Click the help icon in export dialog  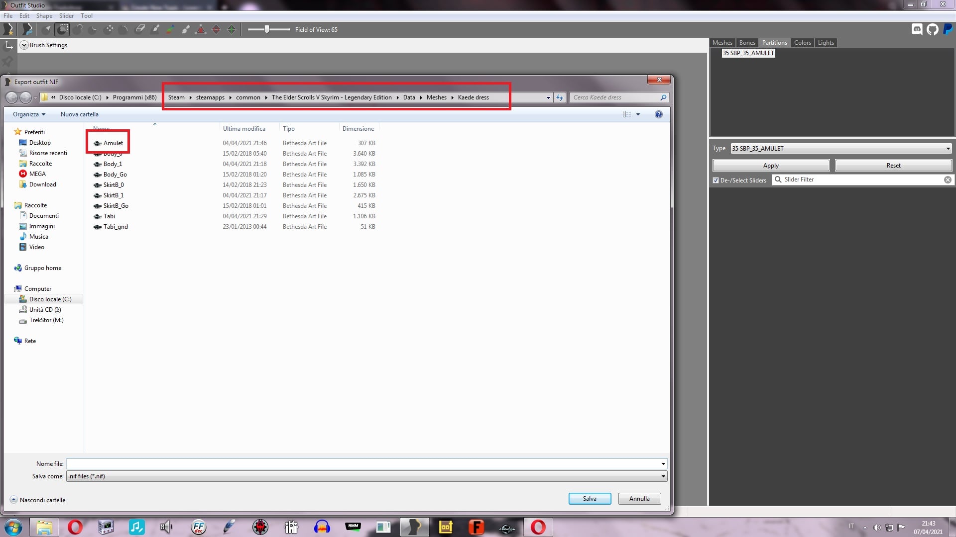point(659,114)
